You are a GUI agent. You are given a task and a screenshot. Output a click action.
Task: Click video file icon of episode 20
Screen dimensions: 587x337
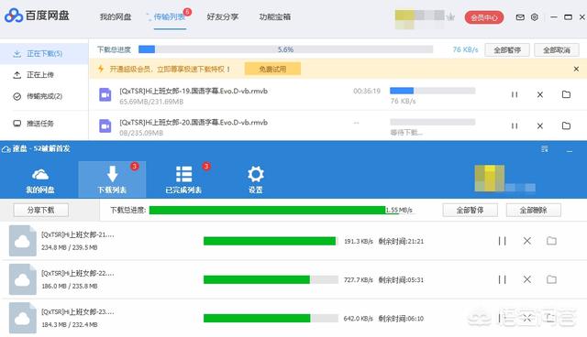click(x=105, y=126)
